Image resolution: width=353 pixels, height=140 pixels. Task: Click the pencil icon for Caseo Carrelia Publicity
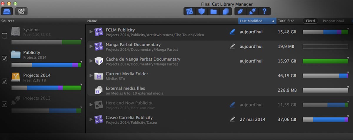(232, 119)
